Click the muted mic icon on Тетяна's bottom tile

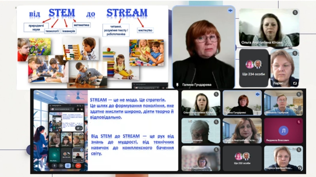pos(216,149)
